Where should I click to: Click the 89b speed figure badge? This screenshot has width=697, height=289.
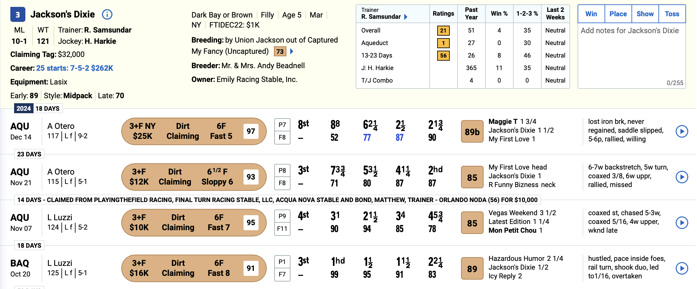[x=472, y=132]
